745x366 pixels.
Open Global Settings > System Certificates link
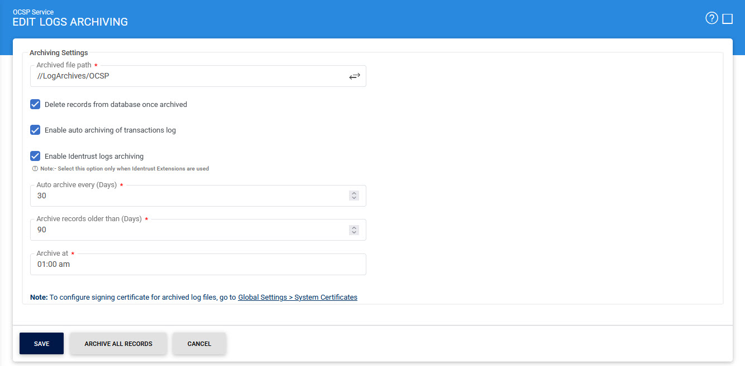coord(298,297)
